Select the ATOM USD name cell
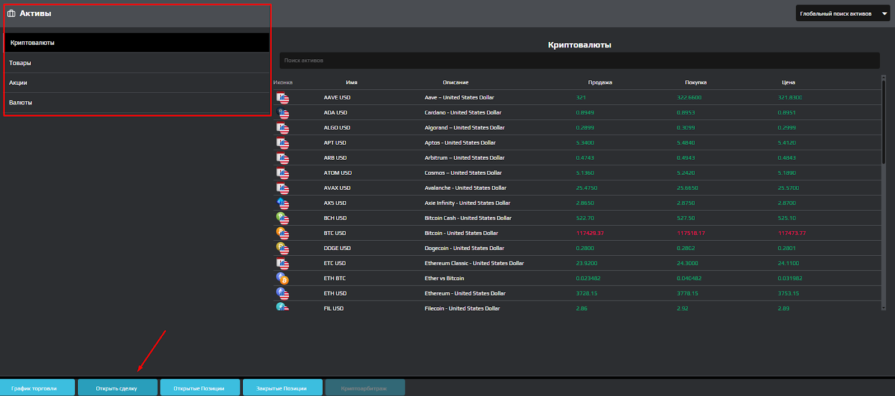 [337, 173]
